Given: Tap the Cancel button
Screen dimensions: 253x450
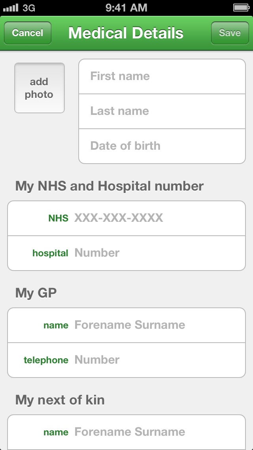Looking at the screenshot, I should coord(28,33).
